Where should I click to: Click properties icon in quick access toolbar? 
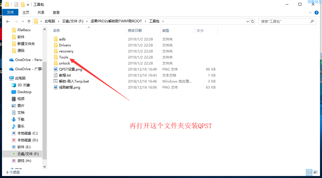(x=16, y=5)
